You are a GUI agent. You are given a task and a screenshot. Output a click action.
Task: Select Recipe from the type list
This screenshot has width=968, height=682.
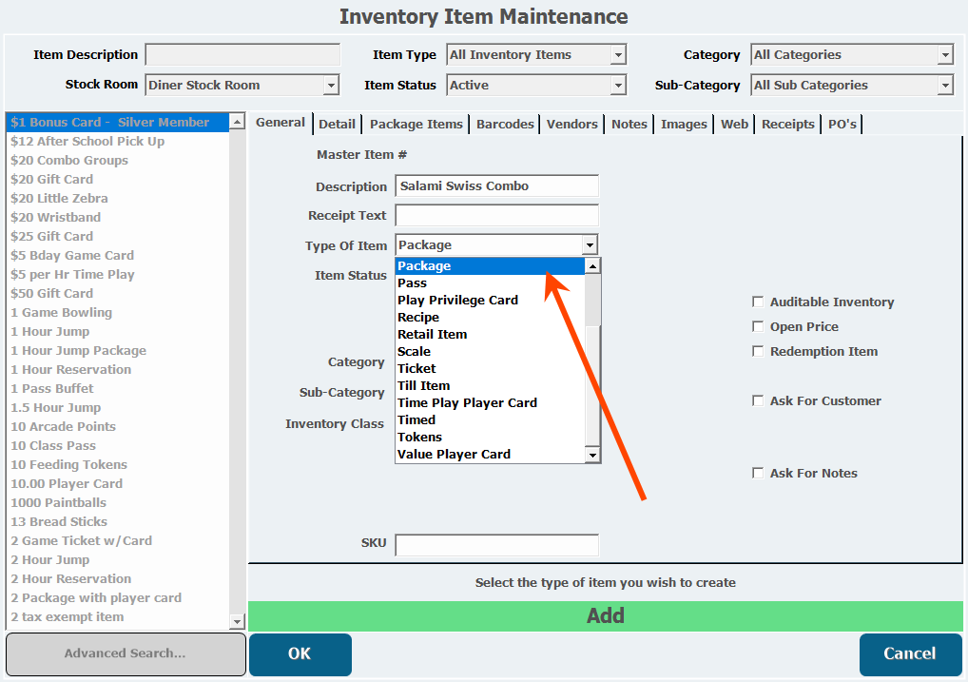pos(418,318)
